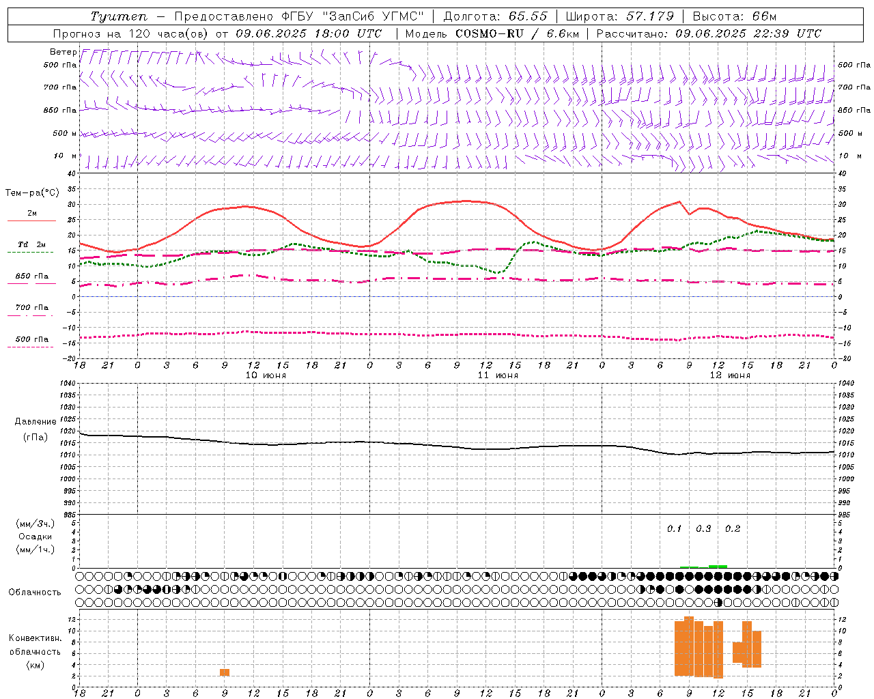The width and height of the screenshot is (874, 699).
Task: Click the "850 гПа" temperature legend entry
Action: (31, 279)
